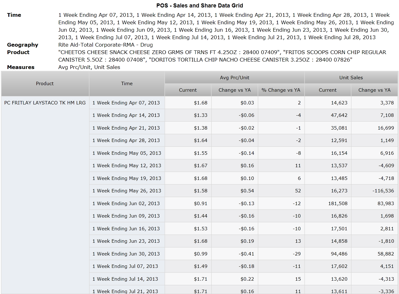Select the Unit Sales group header
This screenshot has height=294, width=399.
(x=351, y=78)
